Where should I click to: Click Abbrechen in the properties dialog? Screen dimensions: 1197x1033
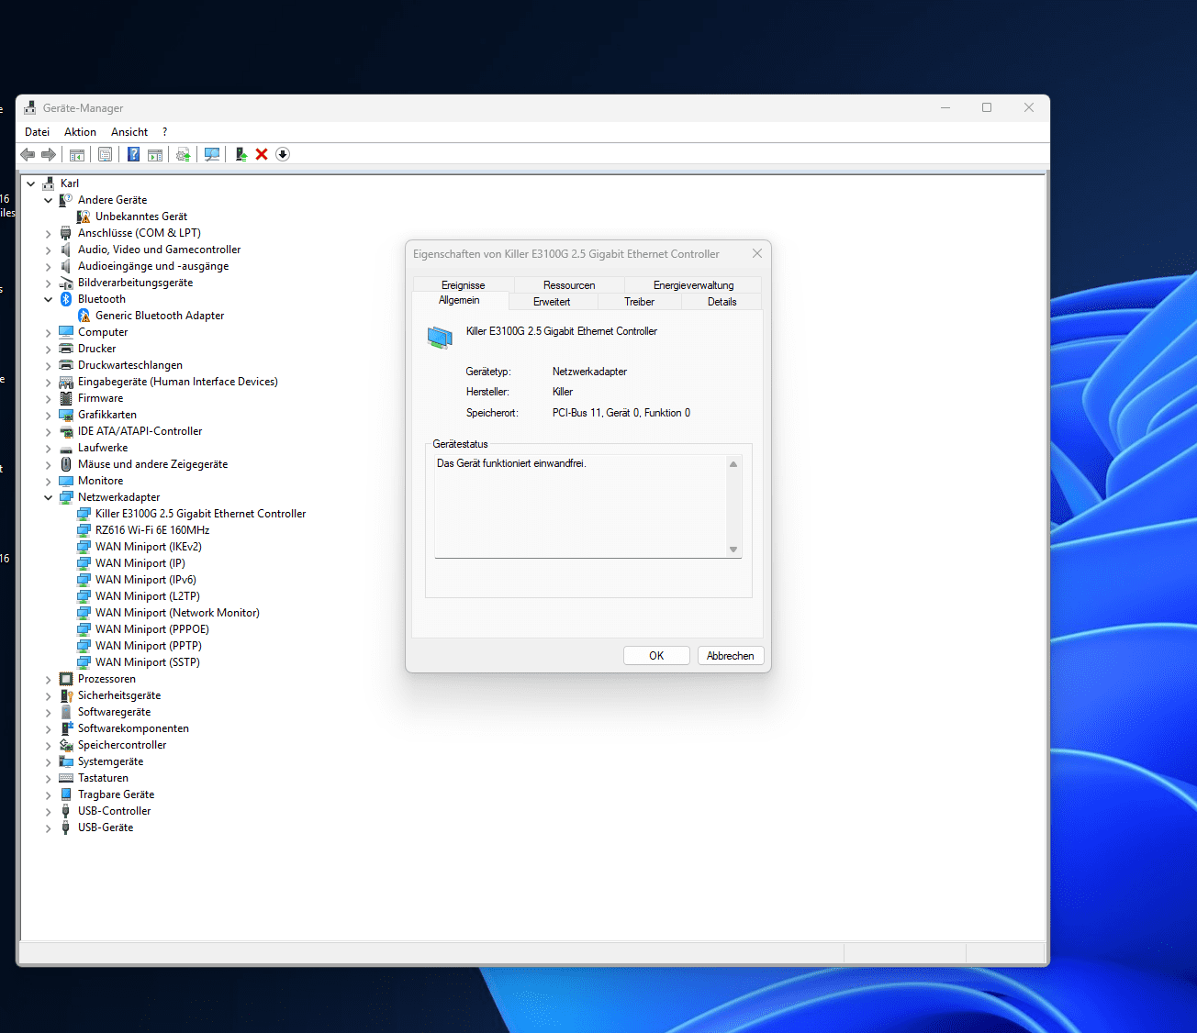[731, 656]
